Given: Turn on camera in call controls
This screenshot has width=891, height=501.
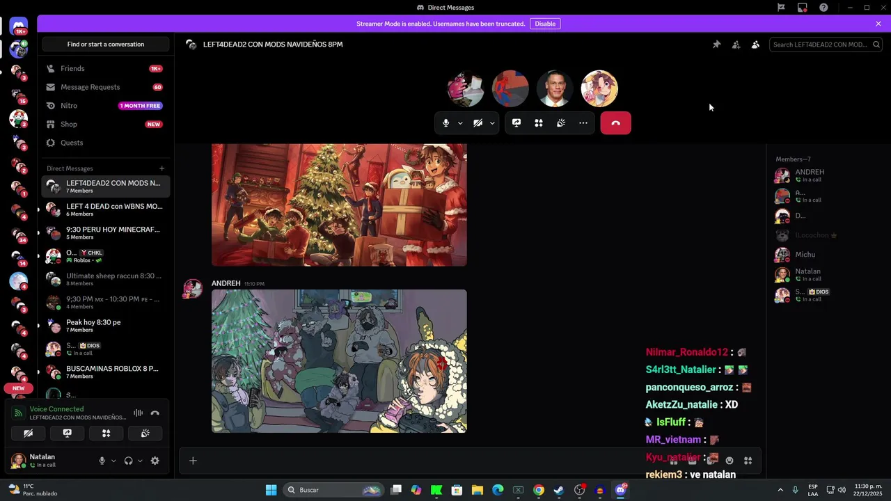Looking at the screenshot, I should coord(478,123).
